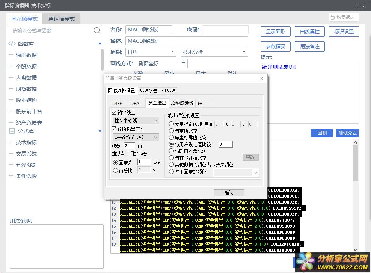Collapse the 公式库 section arrow
The image size is (371, 273).
coord(100,131)
